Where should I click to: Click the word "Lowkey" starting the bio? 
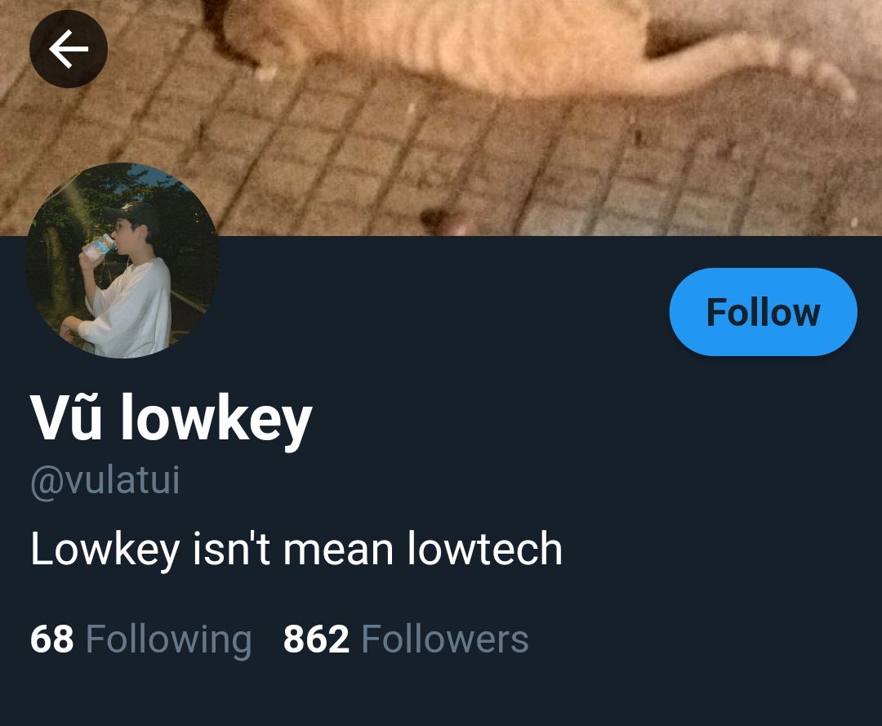[x=105, y=550]
